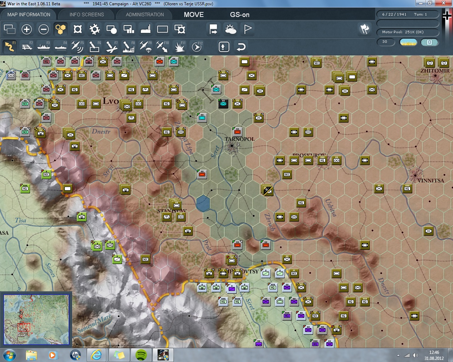The height and width of the screenshot is (362, 453).
Task: Click the flag with arrow icon
Action: click(213, 29)
